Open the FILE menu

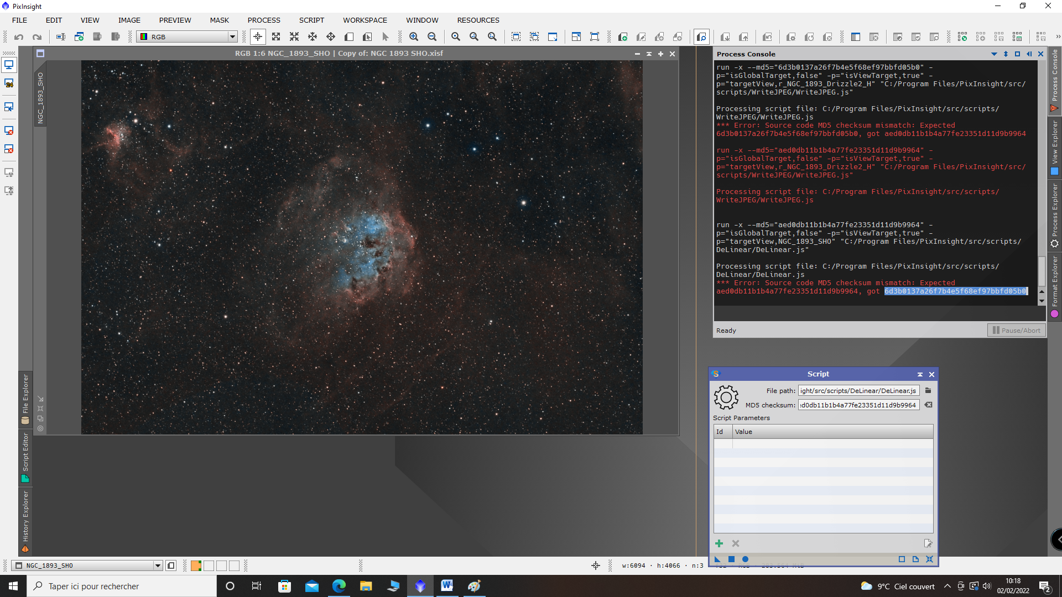point(19,20)
